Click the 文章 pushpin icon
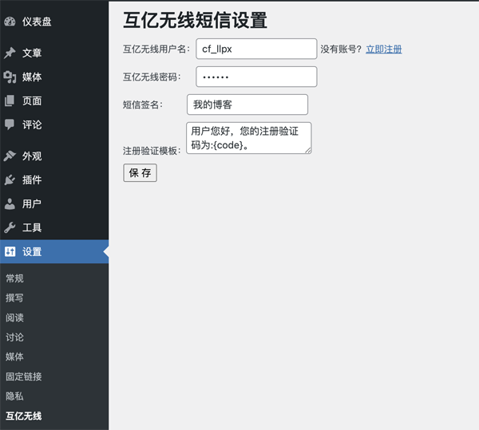The width and height of the screenshot is (479, 430). pos(10,53)
